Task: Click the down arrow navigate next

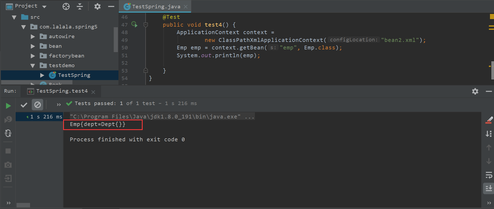Action: (x=489, y=161)
